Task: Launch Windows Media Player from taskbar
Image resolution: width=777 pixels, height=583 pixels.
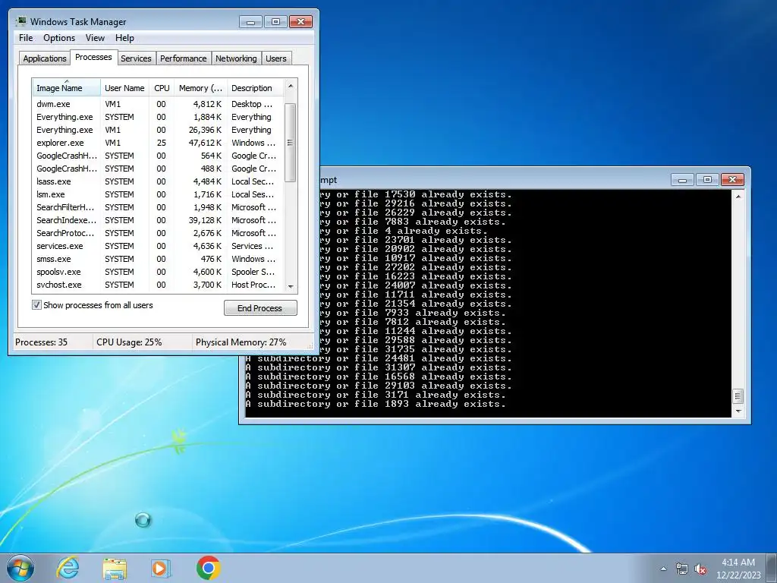Action: (161, 568)
